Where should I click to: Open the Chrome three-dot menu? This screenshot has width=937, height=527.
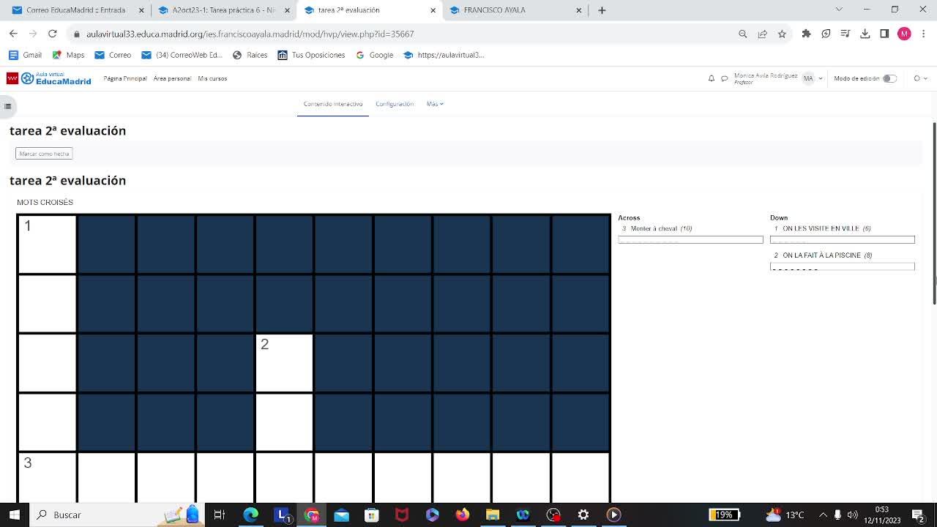coord(924,34)
